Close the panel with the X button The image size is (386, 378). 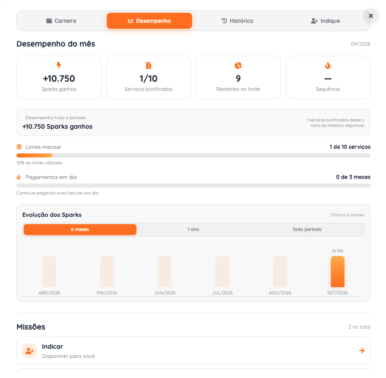click(371, 16)
